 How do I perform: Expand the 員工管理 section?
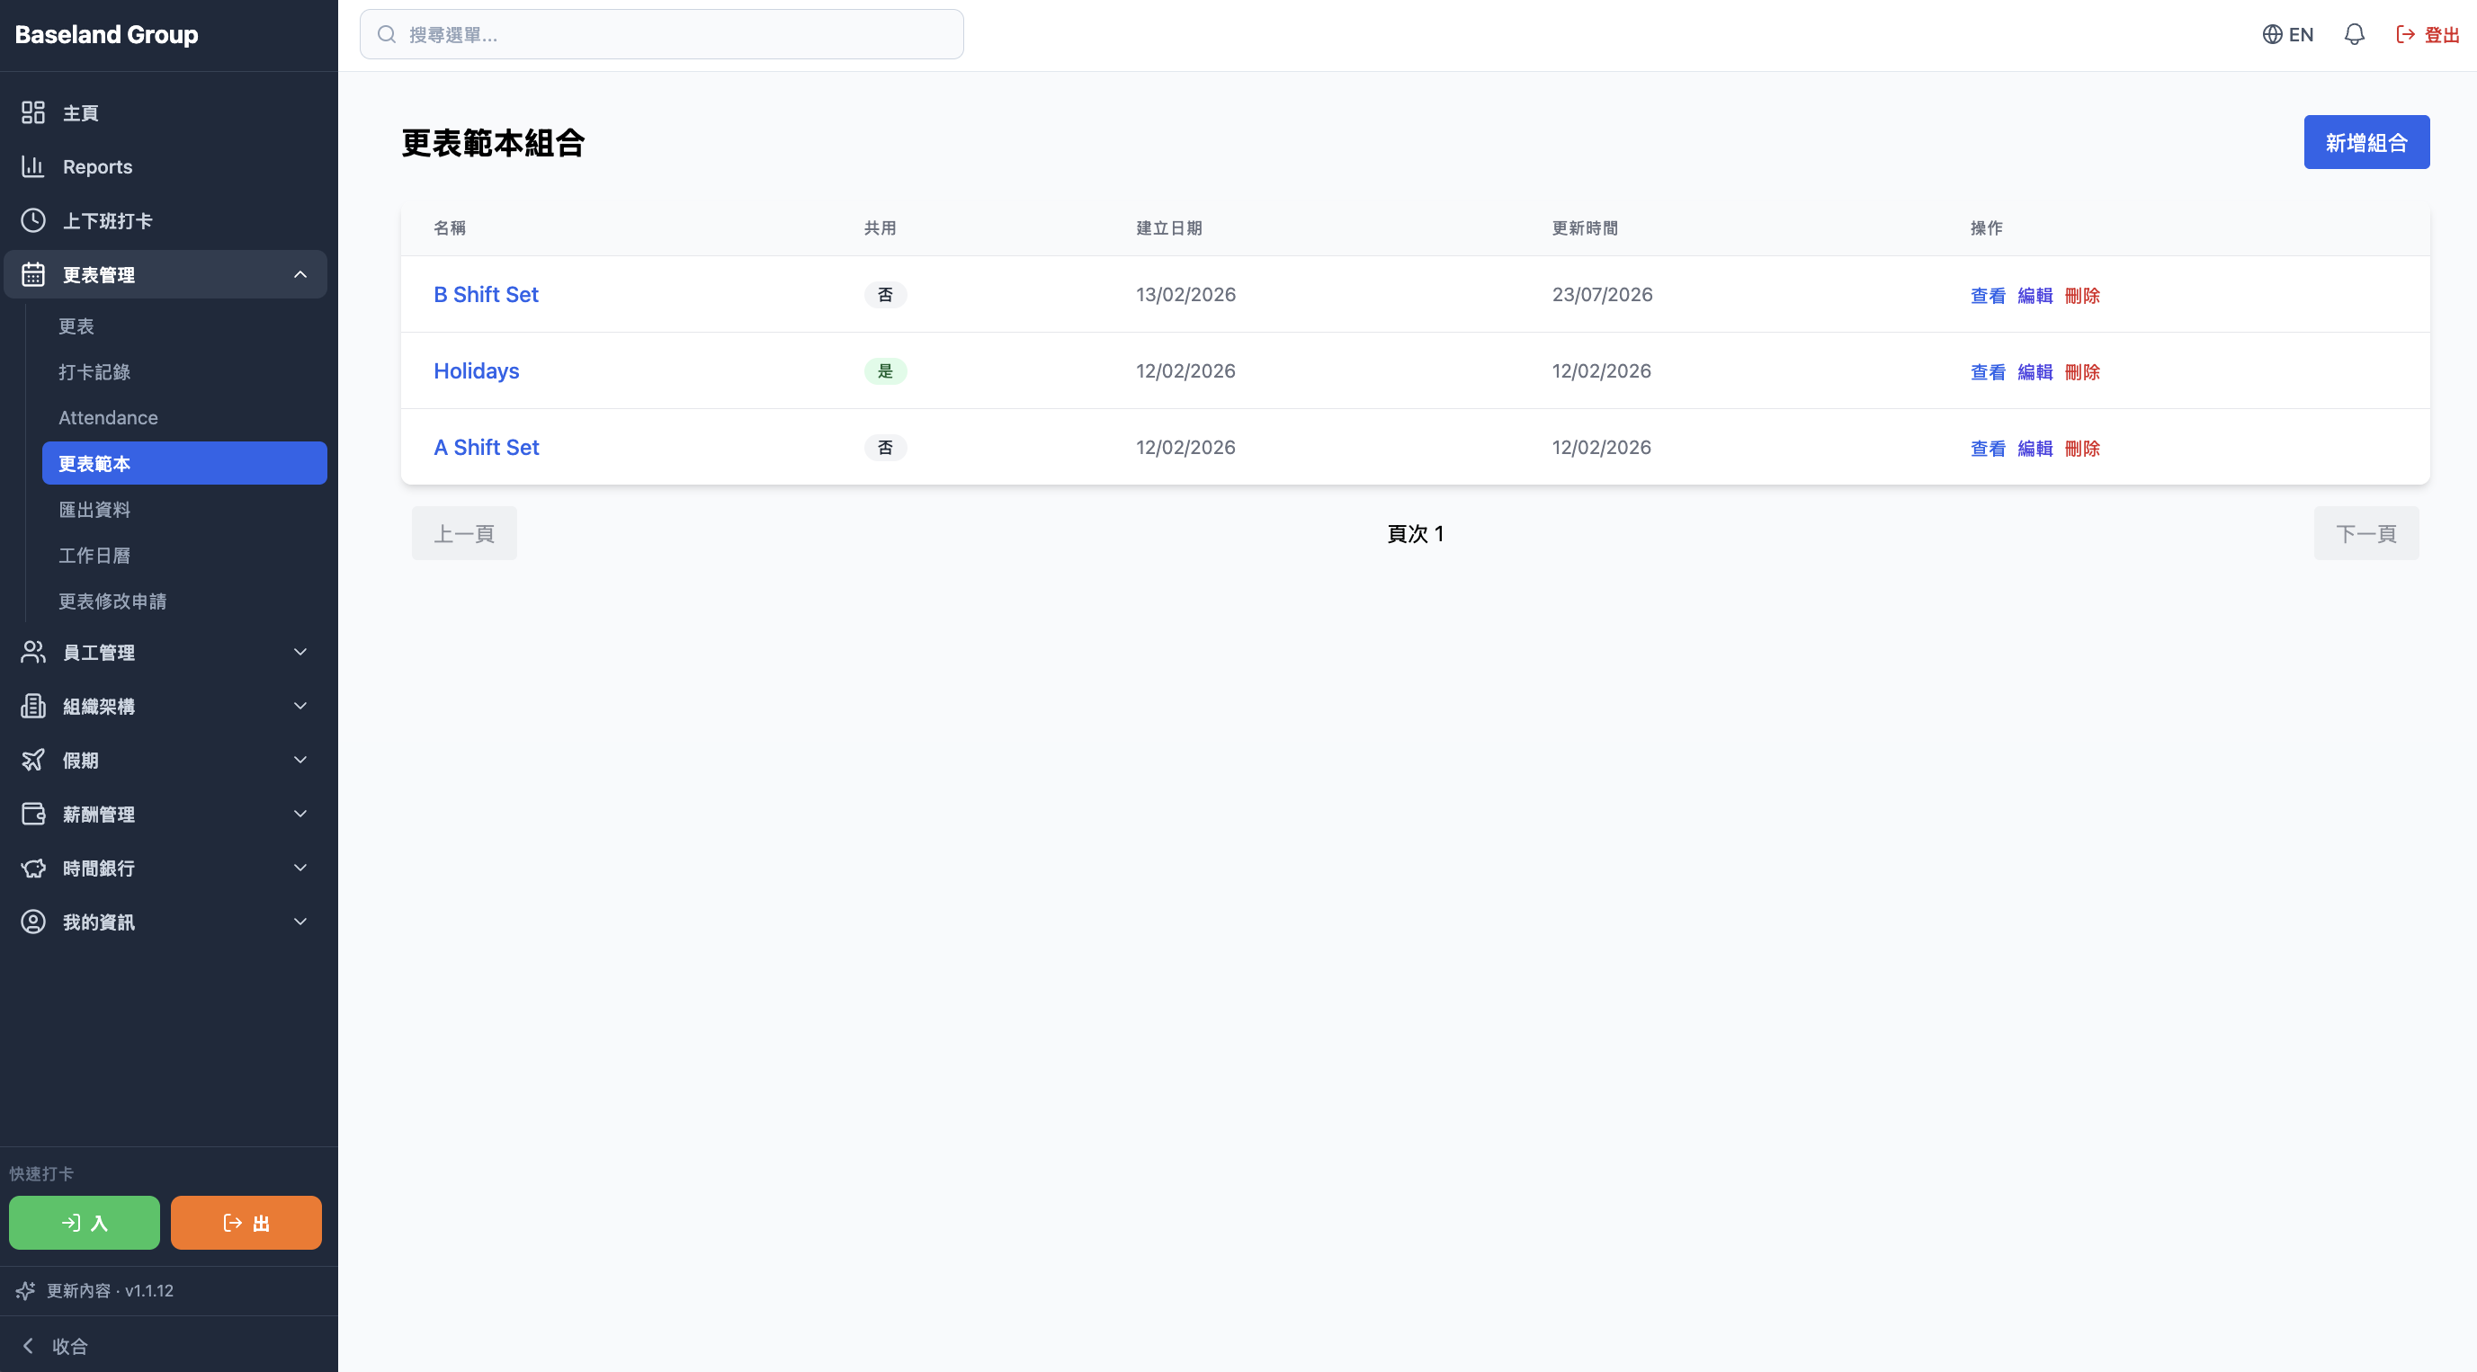pyautogui.click(x=165, y=652)
